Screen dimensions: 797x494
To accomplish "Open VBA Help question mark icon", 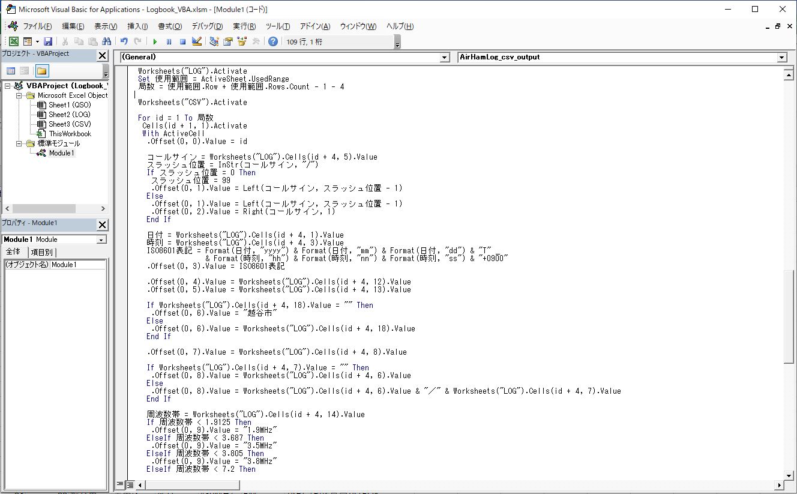I will click(x=273, y=41).
